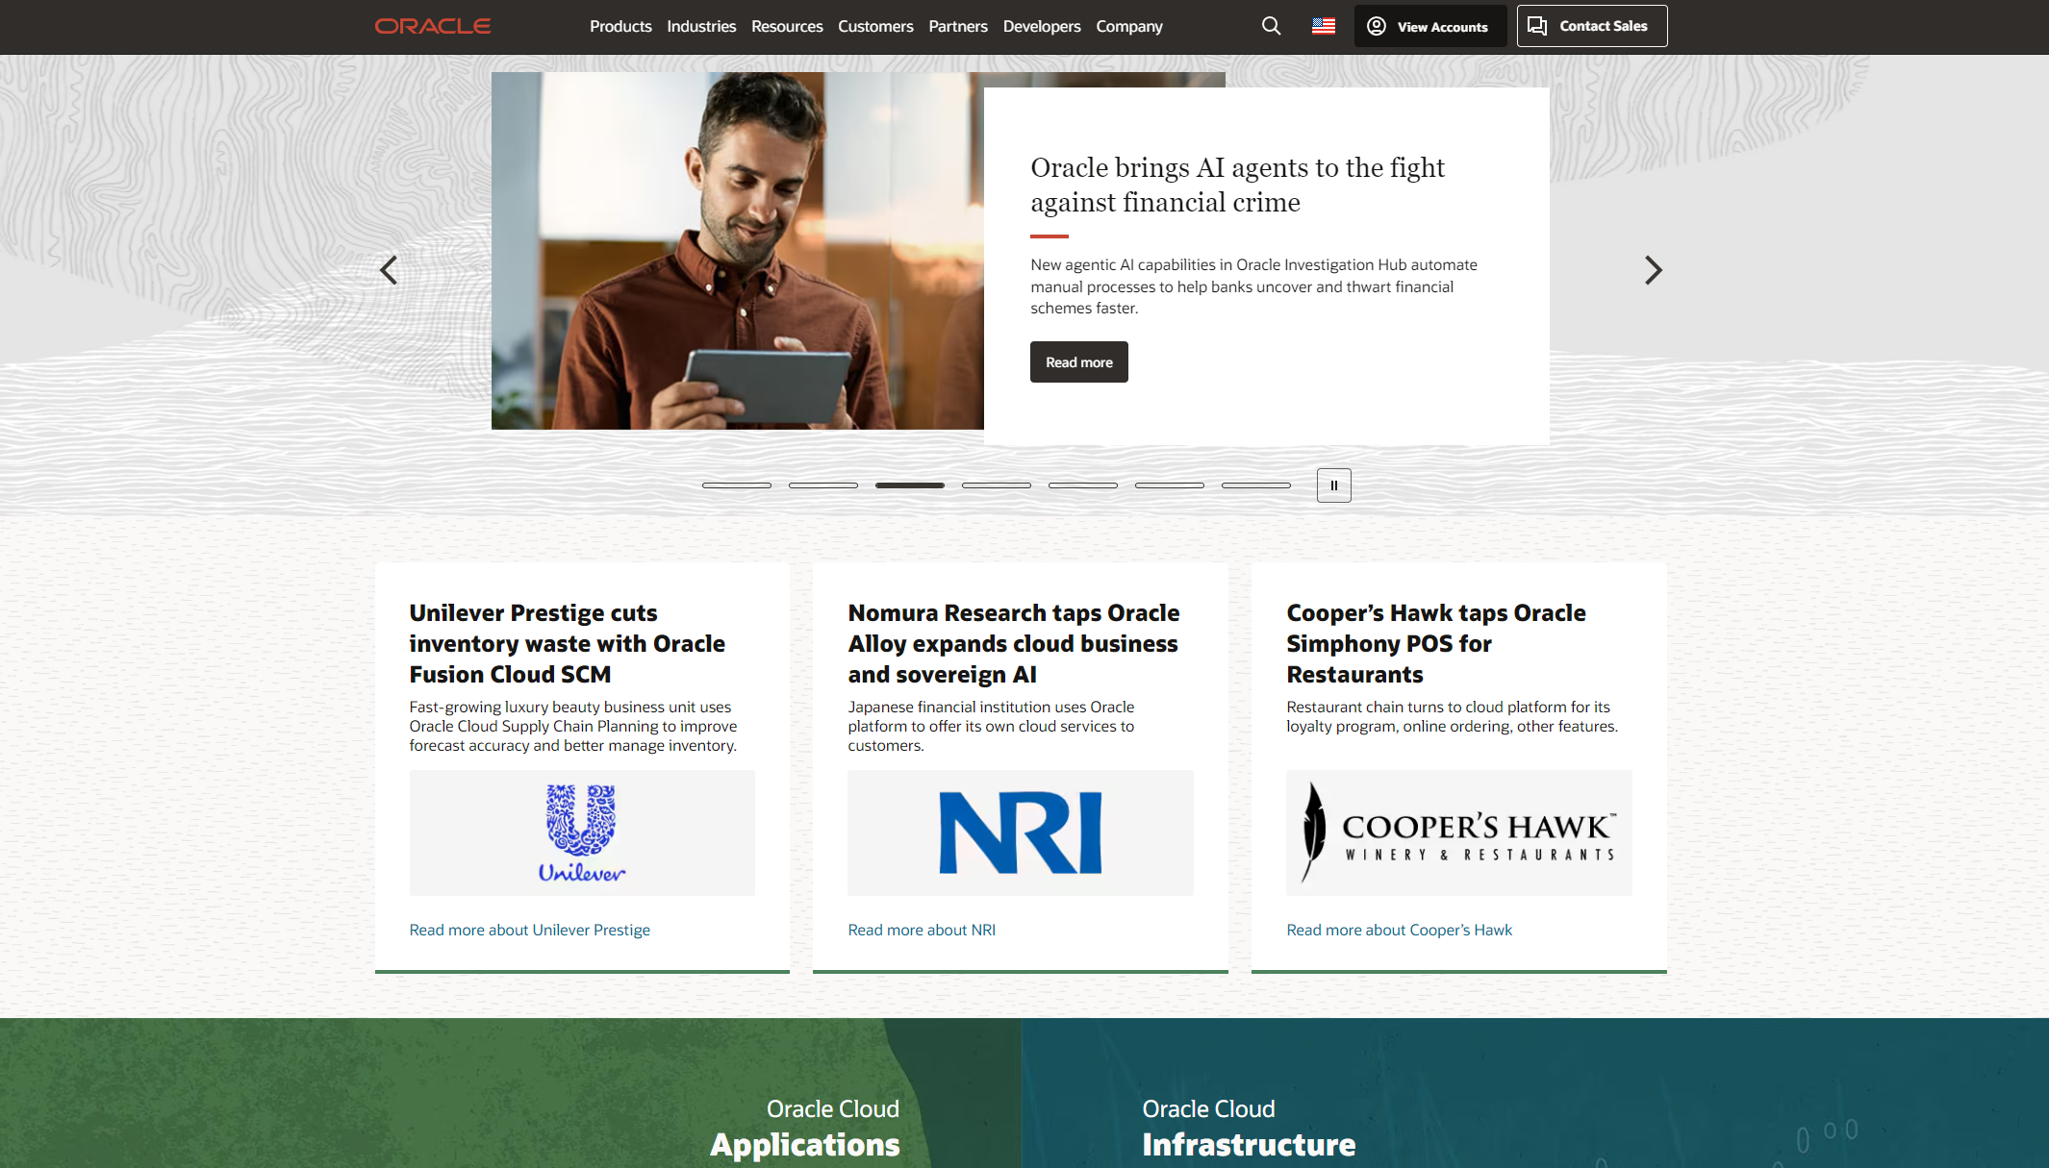Viewport: 2049px width, 1168px height.
Task: Open the Customers menu
Action: pos(875,26)
